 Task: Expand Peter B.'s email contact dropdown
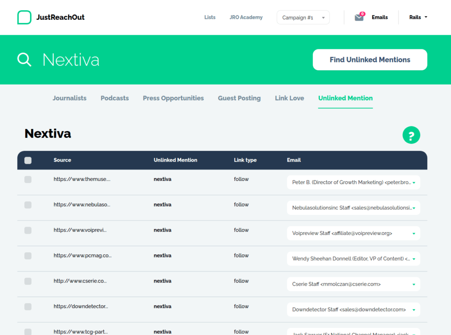click(x=413, y=182)
